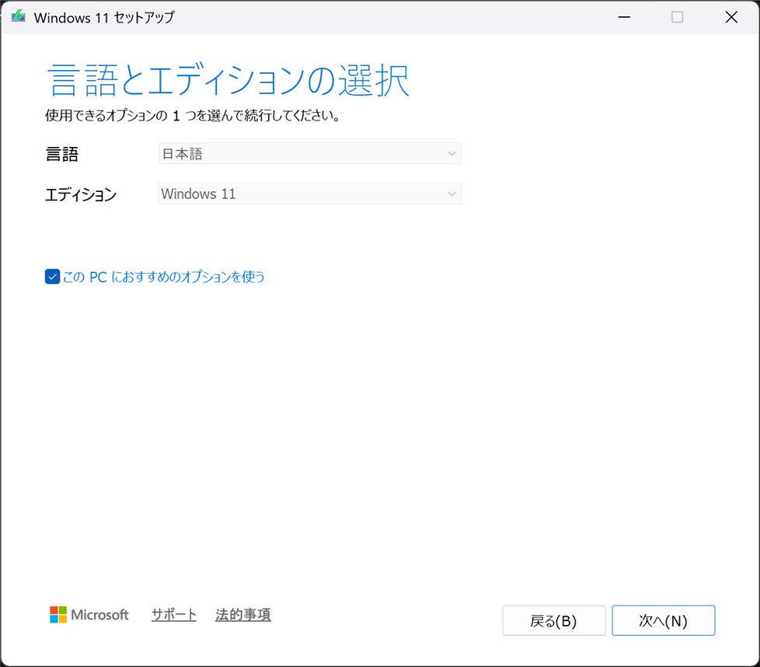This screenshot has height=667, width=760.
Task: Open the 言語 dropdown showing 日本語
Action: tap(310, 154)
